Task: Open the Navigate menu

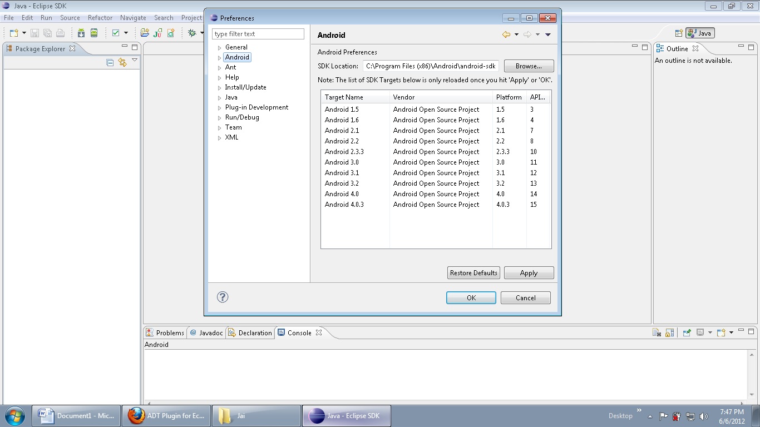Action: 133,18
